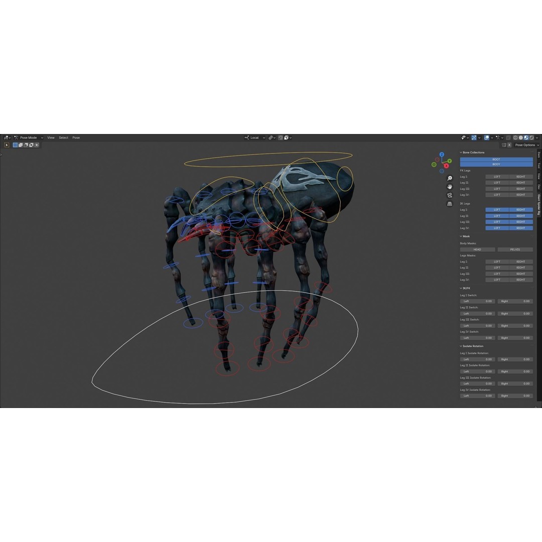
Task: Open the View menu
Action: tap(51, 138)
